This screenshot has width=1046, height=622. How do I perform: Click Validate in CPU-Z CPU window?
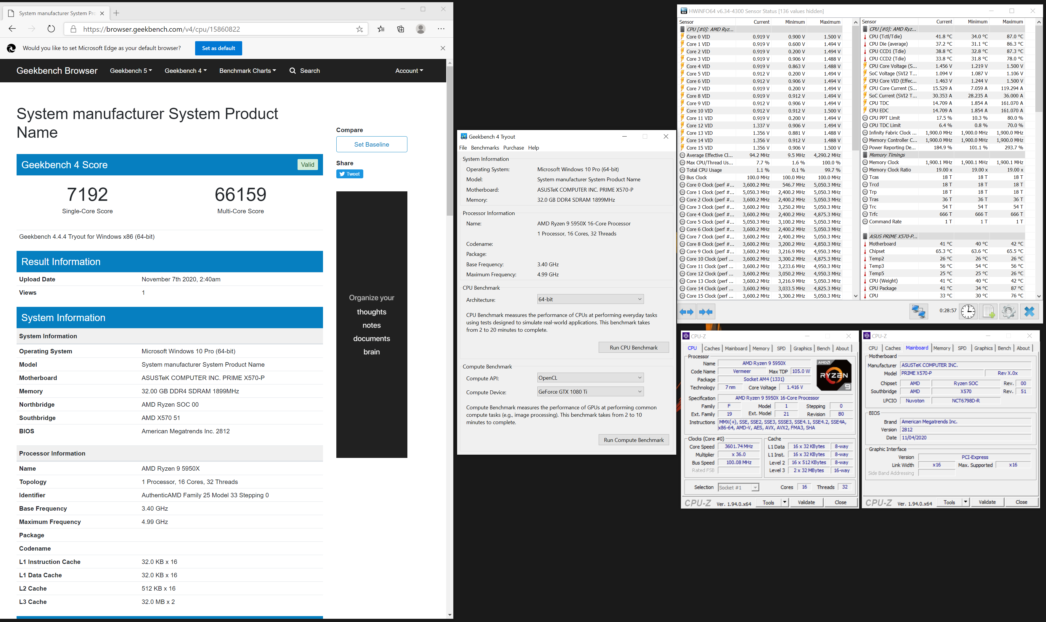point(806,502)
